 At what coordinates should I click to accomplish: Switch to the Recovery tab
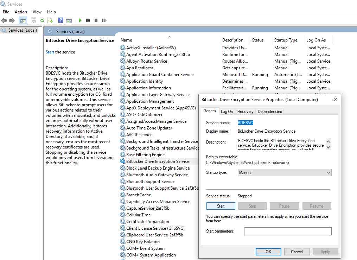[245, 111]
